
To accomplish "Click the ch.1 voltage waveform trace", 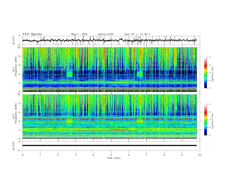I will point(109,40).
